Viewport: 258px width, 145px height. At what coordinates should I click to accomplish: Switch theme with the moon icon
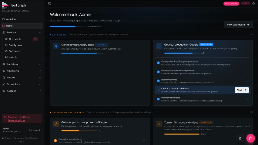point(253,3)
